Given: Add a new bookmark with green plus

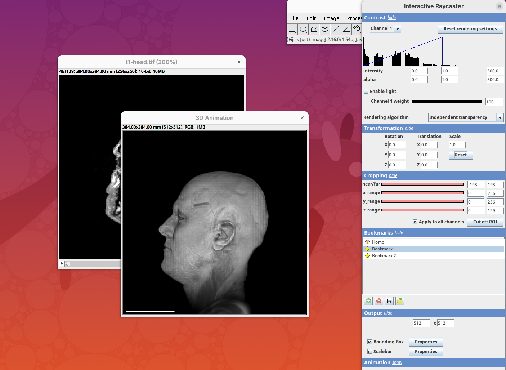Looking at the screenshot, I should [368, 301].
